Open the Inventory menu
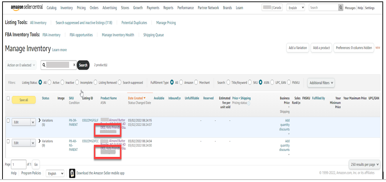Viewport: 386px width, 182px height. pyautogui.click(x=67, y=8)
